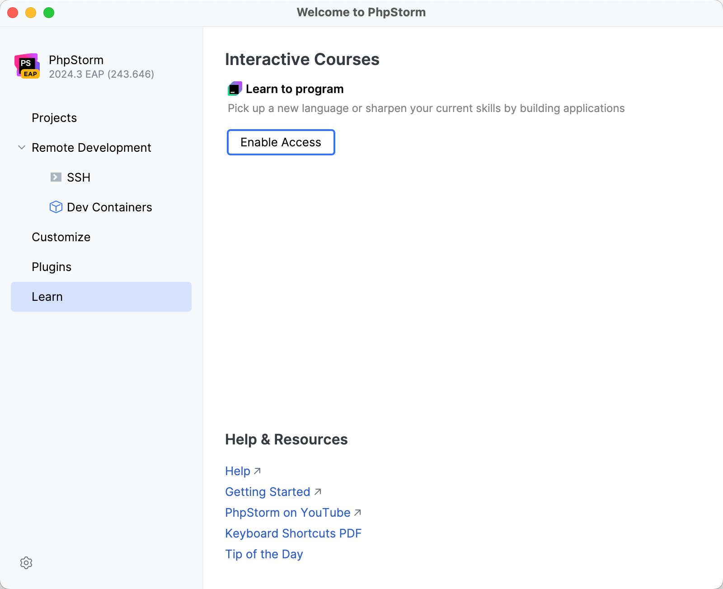723x589 pixels.
Task: Open the Getting Started guide
Action: [x=268, y=491]
